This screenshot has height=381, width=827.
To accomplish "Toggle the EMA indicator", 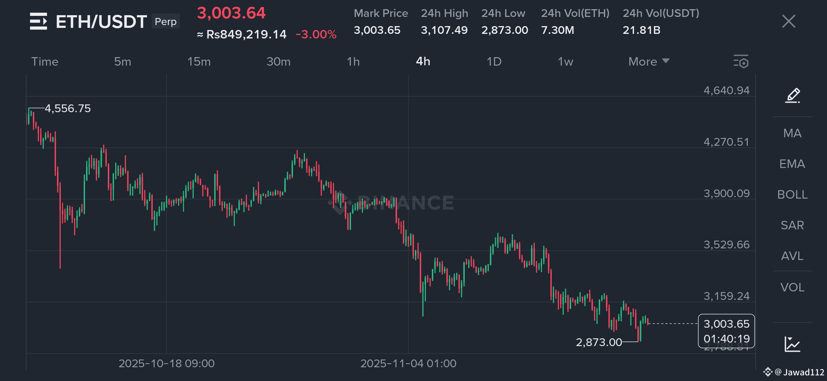I will coord(792,164).
